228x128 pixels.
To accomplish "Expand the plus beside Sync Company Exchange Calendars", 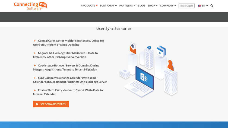I will 35,78.
